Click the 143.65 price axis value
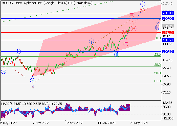Screen dimensions: 177x126 pos(167,44)
